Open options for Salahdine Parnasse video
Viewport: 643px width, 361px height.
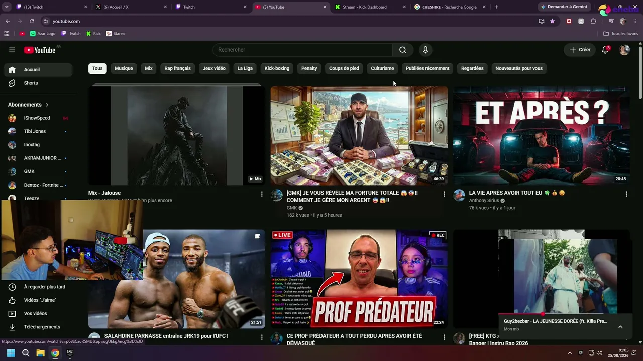(x=262, y=337)
